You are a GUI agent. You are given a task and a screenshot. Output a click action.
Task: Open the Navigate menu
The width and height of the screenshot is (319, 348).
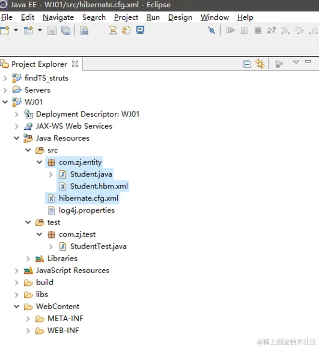[x=58, y=17]
